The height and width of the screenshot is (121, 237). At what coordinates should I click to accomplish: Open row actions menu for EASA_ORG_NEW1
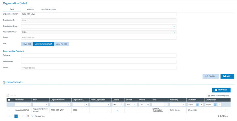(x=225, y=110)
